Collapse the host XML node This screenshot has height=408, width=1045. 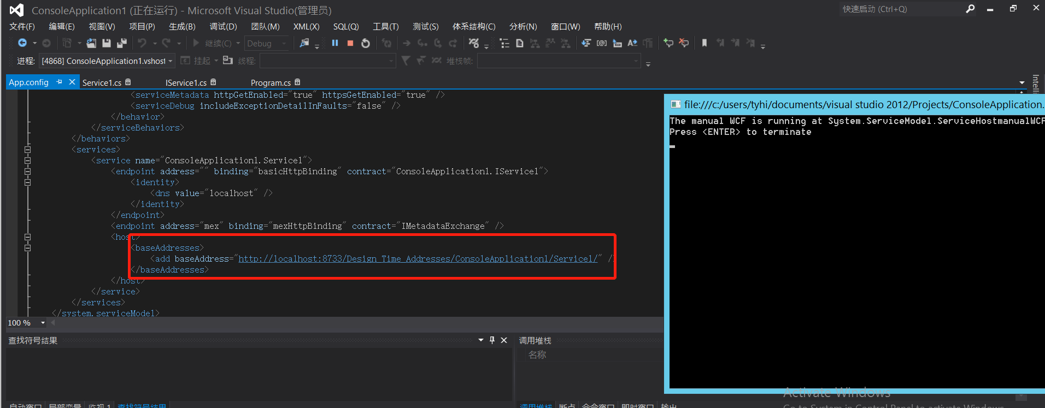point(27,237)
